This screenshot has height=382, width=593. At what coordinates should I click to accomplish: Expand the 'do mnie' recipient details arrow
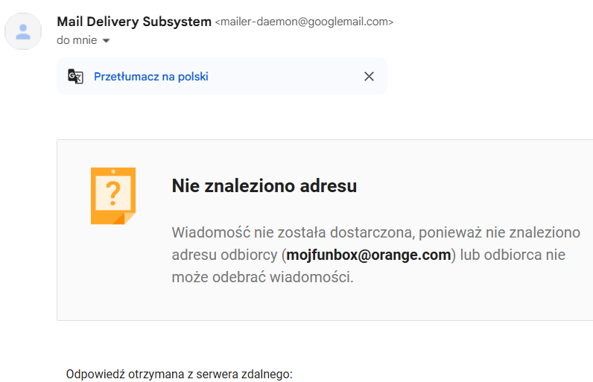[x=107, y=40]
